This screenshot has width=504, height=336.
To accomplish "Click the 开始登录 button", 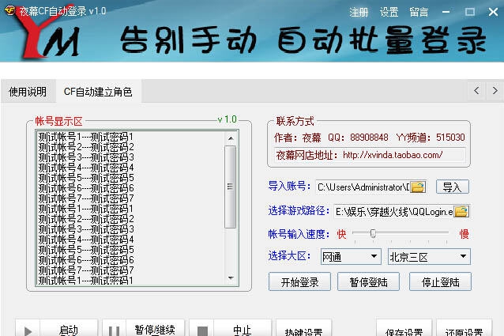I will point(299,282).
